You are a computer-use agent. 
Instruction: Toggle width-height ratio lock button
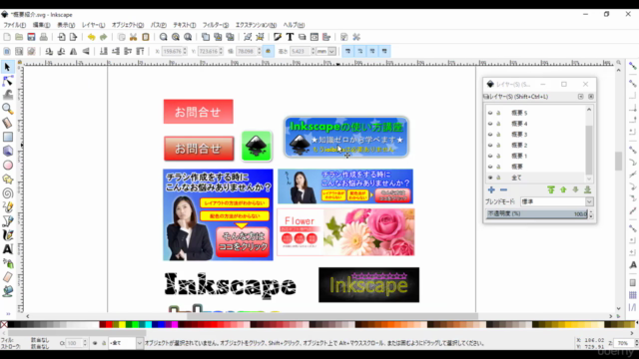tap(268, 51)
